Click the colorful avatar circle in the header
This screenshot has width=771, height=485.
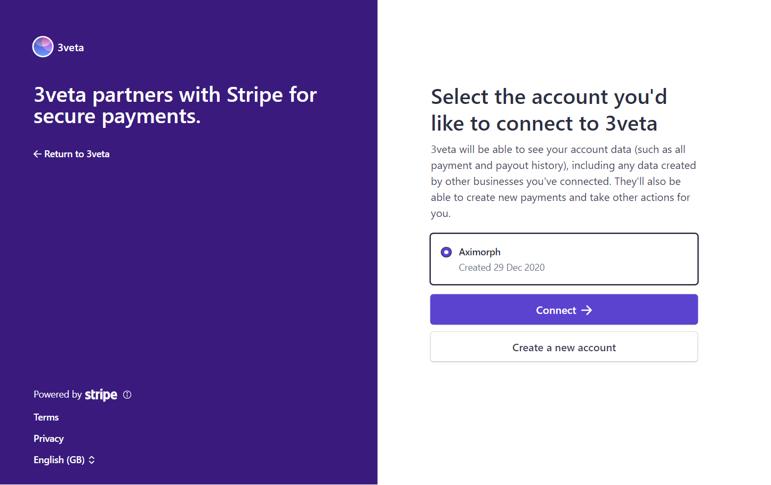pyautogui.click(x=43, y=46)
